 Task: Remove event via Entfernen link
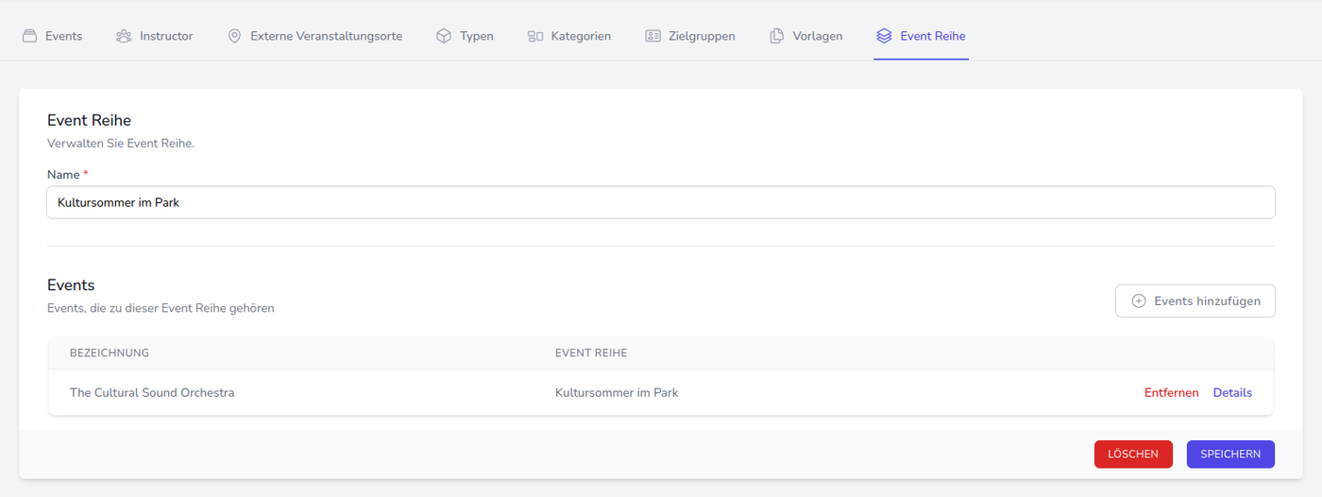(1171, 393)
